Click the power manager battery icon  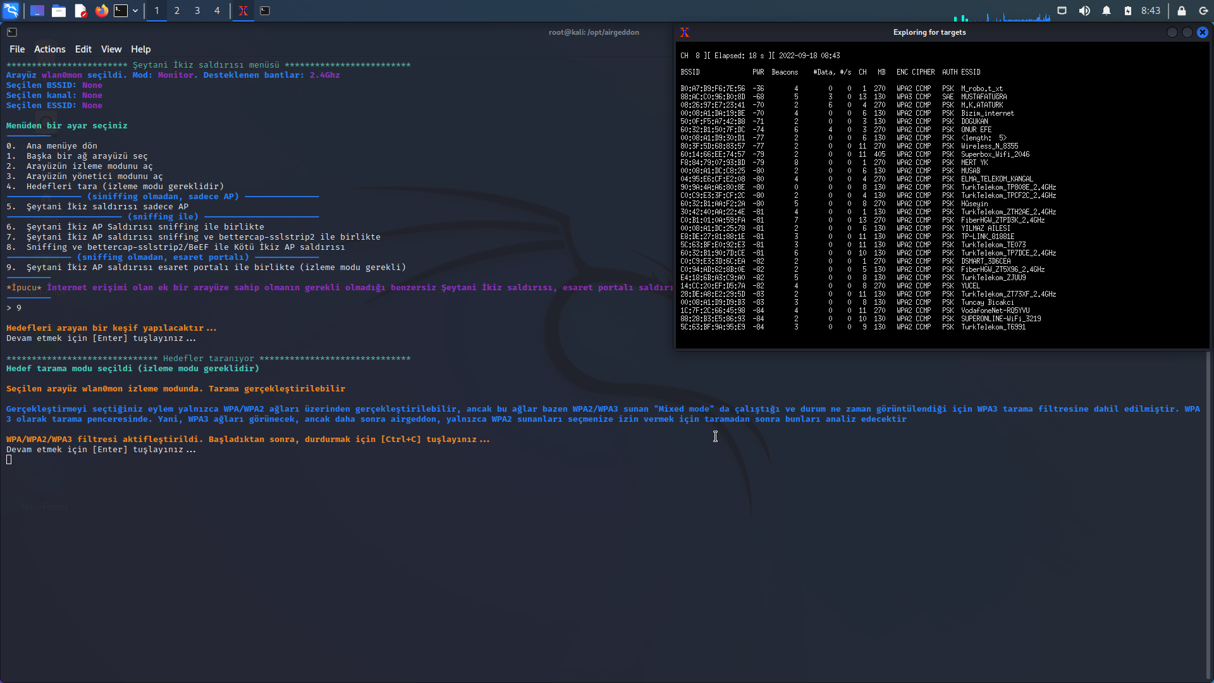point(1128,11)
